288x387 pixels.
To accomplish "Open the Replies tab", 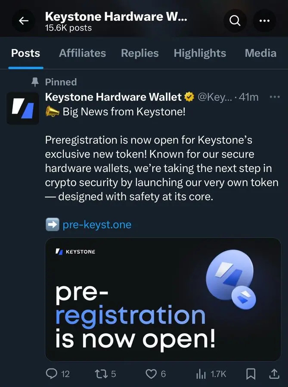I will 139,53.
